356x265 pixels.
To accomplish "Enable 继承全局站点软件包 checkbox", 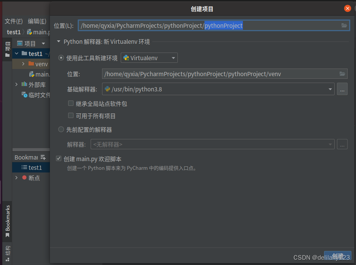I will [x=71, y=103].
